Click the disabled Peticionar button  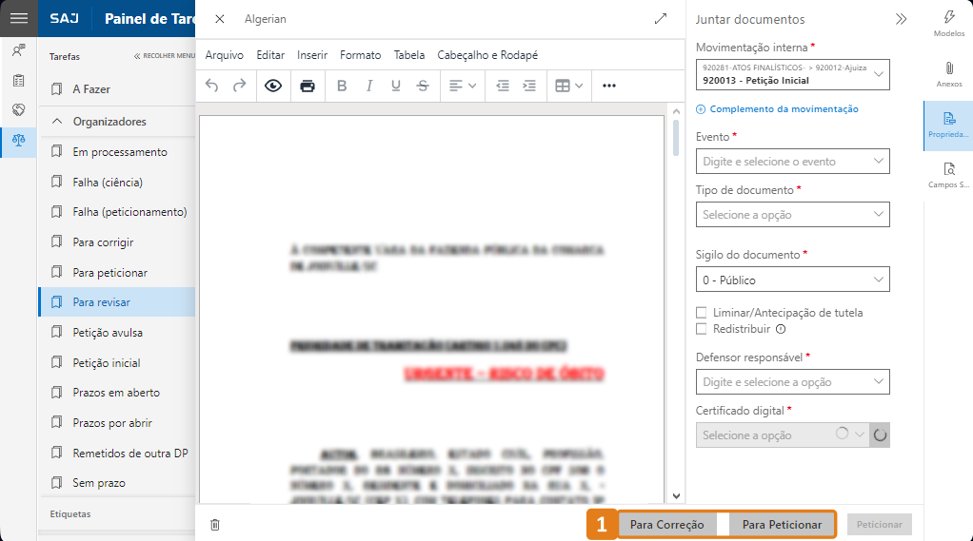tap(880, 525)
